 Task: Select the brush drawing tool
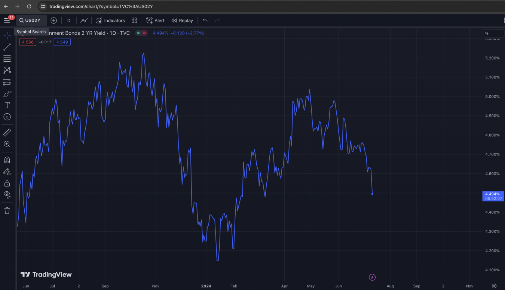[x=7, y=93]
